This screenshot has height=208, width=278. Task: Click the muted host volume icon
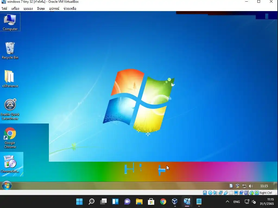[x=254, y=201]
